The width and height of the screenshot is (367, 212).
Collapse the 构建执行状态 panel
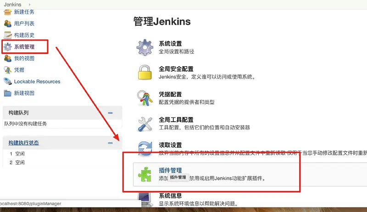110,143
